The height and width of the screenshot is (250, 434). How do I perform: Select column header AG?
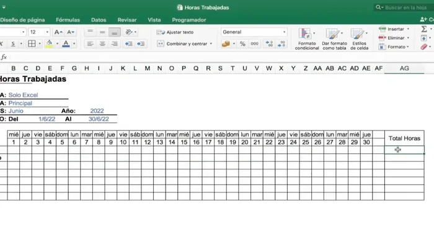tap(404, 68)
